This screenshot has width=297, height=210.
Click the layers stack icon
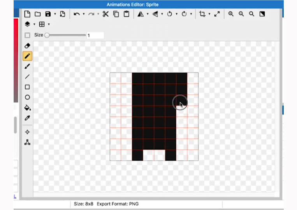(28, 24)
